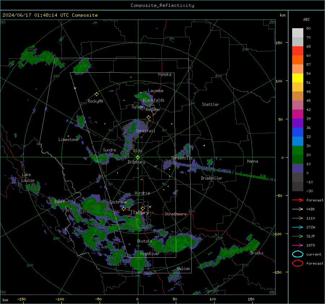
Task: Click the Innisfail city label
Action: [x=146, y=131]
